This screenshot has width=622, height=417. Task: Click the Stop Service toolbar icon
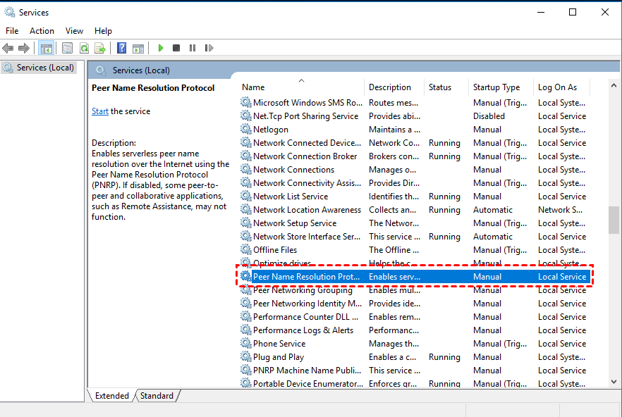tap(176, 49)
